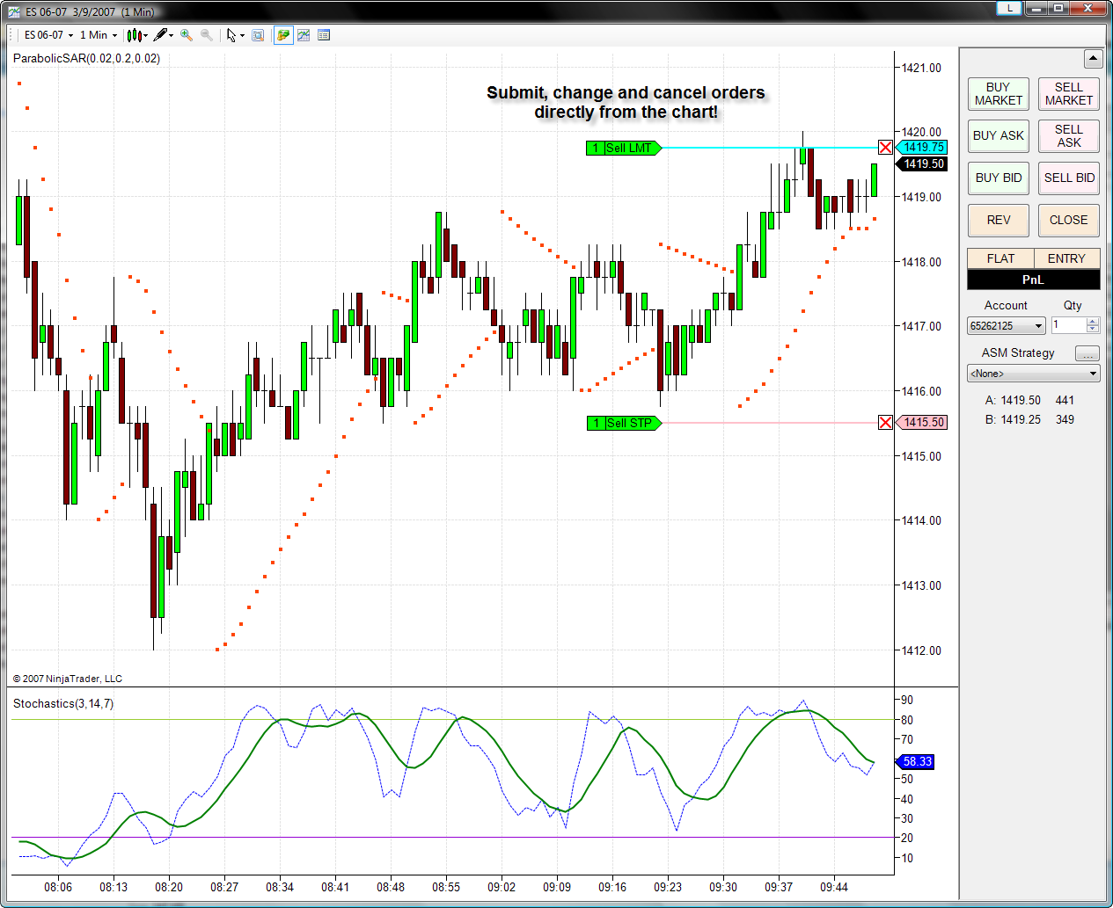Click the BUY MARKET button

tap(998, 94)
